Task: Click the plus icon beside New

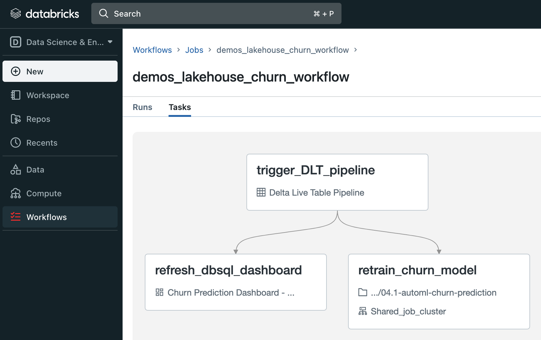Action: (x=16, y=71)
